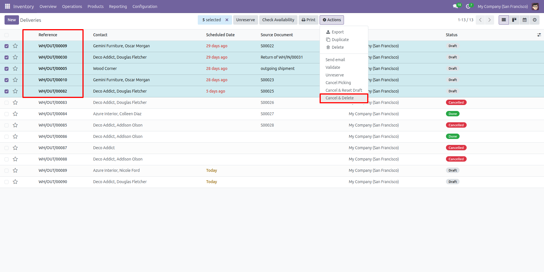Check the WH/OUT/00084 row checkbox
The width and height of the screenshot is (544, 272).
[x=7, y=114]
